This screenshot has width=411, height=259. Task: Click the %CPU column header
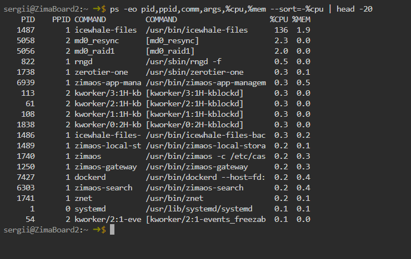pyautogui.click(x=279, y=19)
